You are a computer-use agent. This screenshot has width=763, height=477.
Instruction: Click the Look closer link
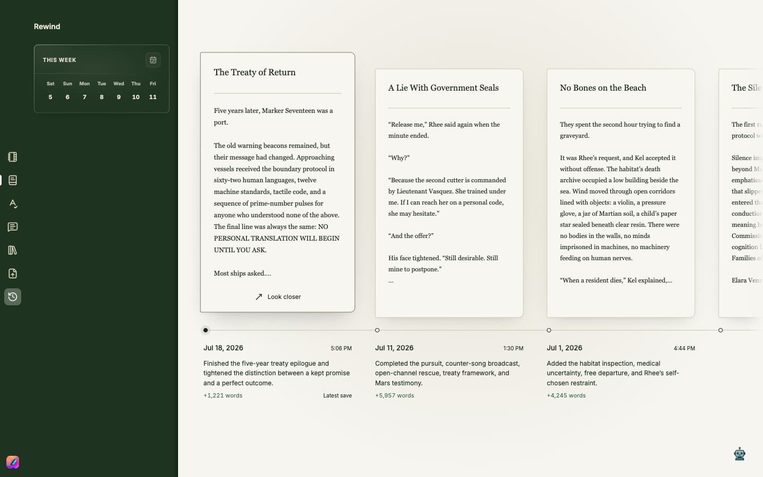pos(278,297)
